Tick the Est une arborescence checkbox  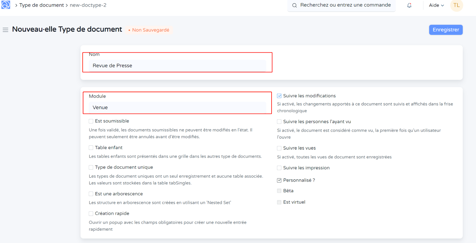coord(91,194)
